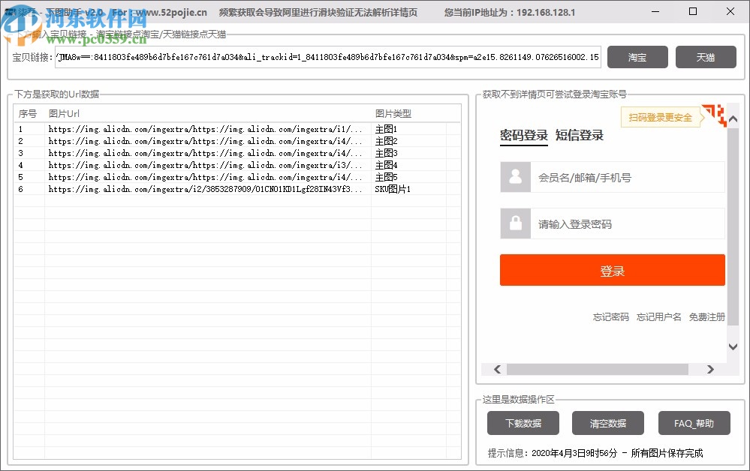
Task: Select row 6 with SKU图片1 type
Action: point(225,189)
